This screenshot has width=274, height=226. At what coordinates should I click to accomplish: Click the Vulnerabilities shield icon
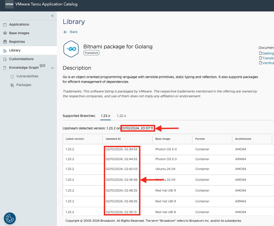click(x=12, y=77)
